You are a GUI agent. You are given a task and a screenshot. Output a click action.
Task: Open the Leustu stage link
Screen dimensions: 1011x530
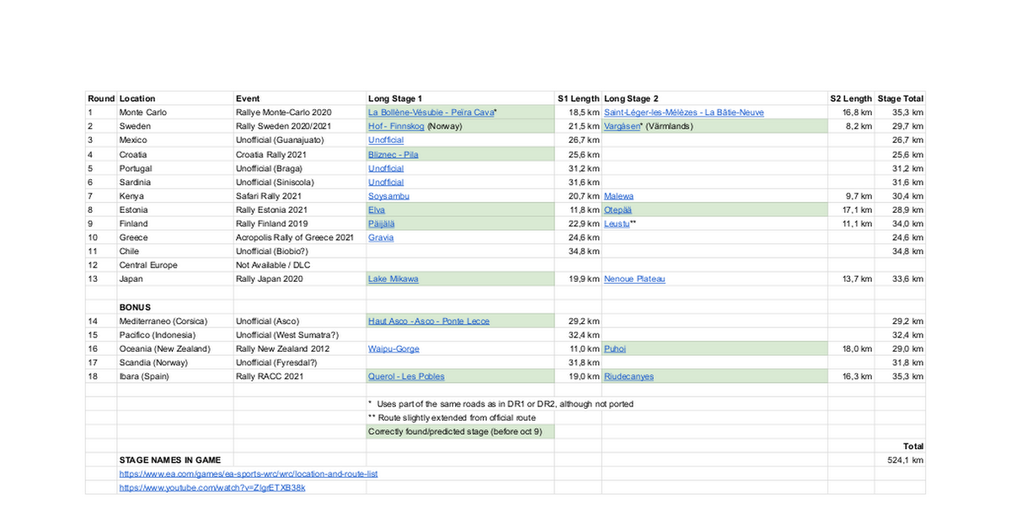pyautogui.click(x=616, y=224)
